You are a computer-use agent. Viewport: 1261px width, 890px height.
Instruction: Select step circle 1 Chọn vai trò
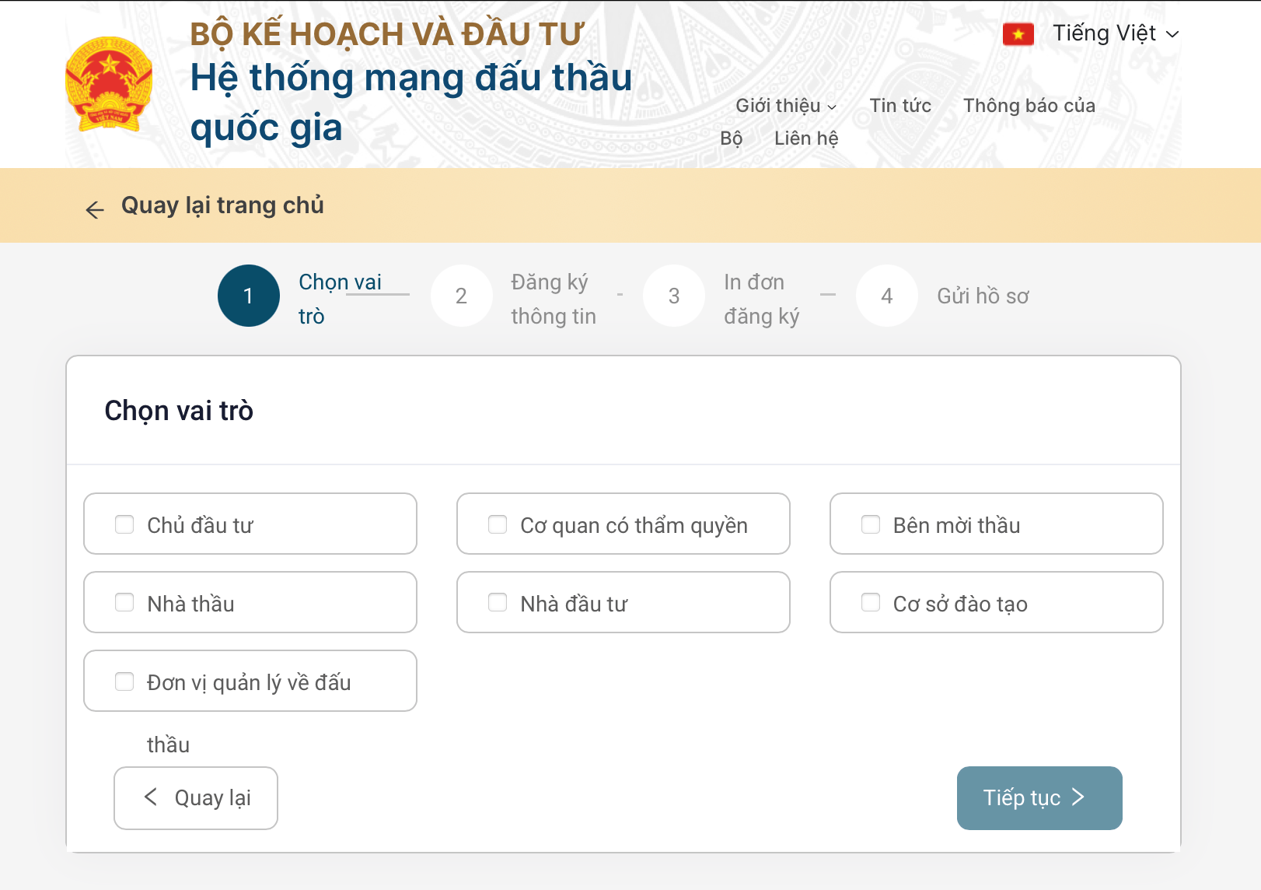(x=248, y=296)
